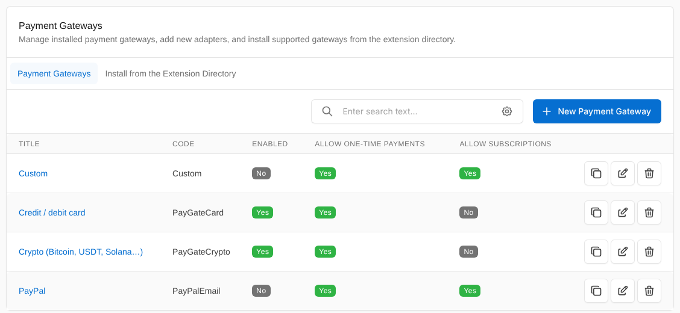This screenshot has height=313, width=680.
Task: Open the PayPal gateway link
Action: (x=32, y=291)
